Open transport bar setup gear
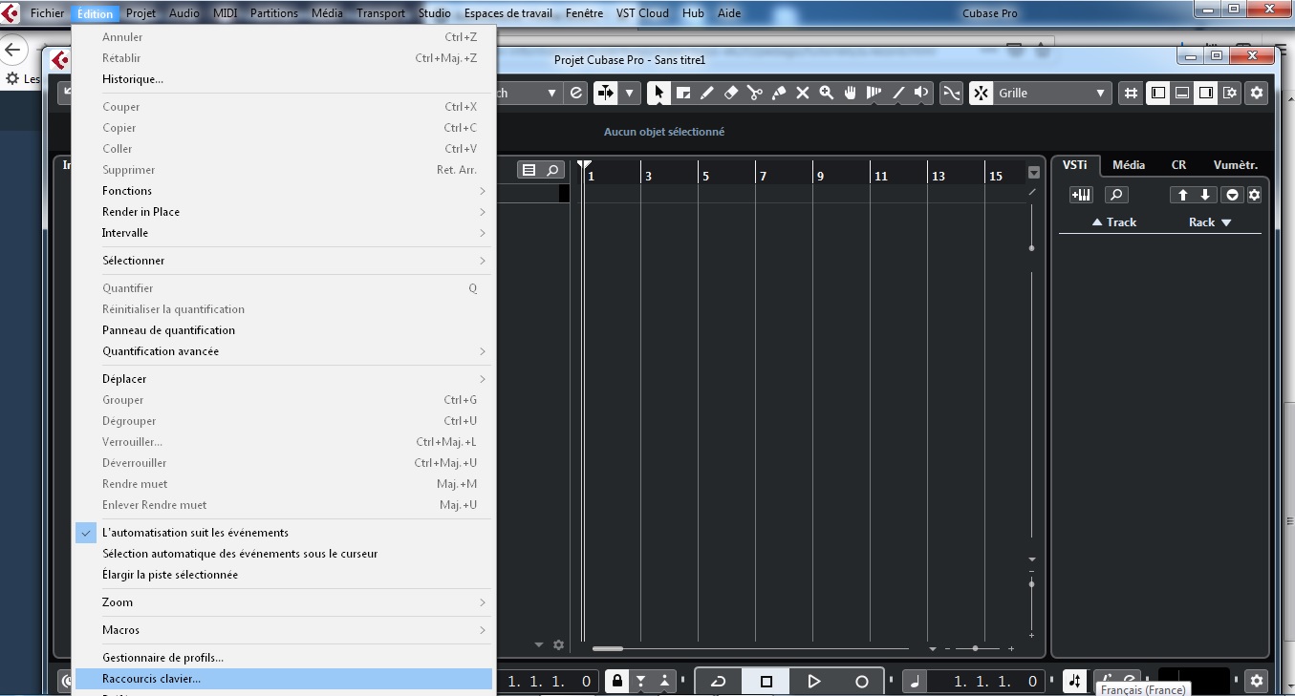The height and width of the screenshot is (696, 1295). click(x=1257, y=681)
